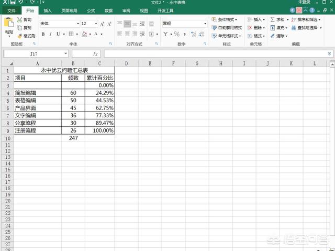The height and width of the screenshot is (251, 335).
Task: Align cell content to bottom
Action: [x=135, y=24]
